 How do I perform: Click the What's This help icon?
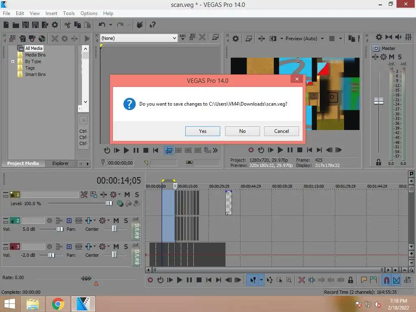coord(152,25)
